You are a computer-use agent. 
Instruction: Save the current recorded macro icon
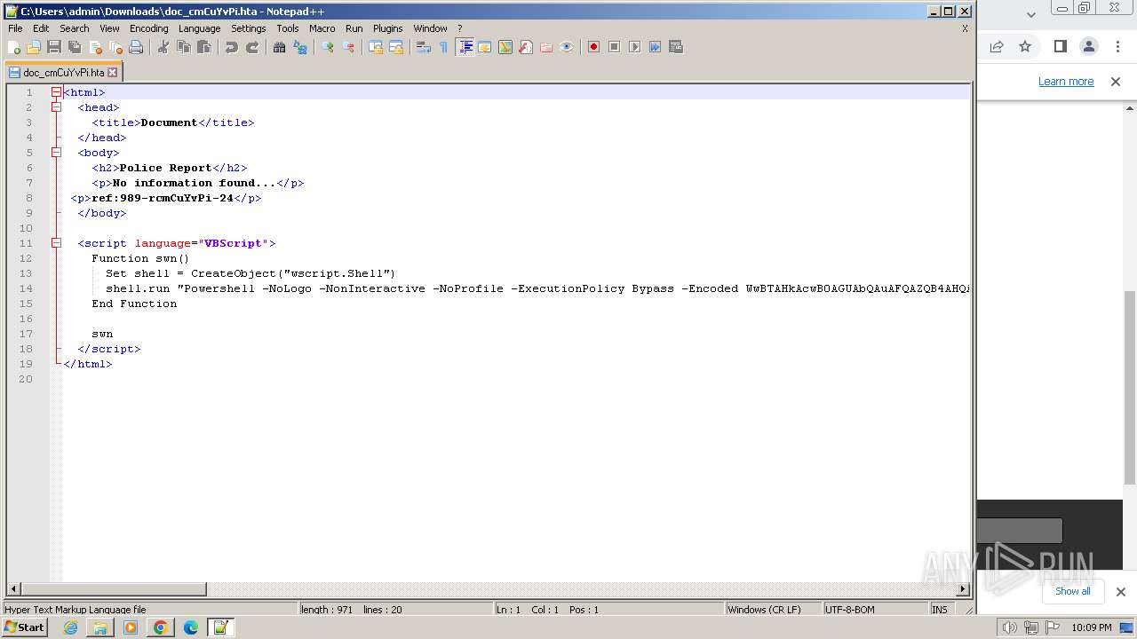pos(676,47)
